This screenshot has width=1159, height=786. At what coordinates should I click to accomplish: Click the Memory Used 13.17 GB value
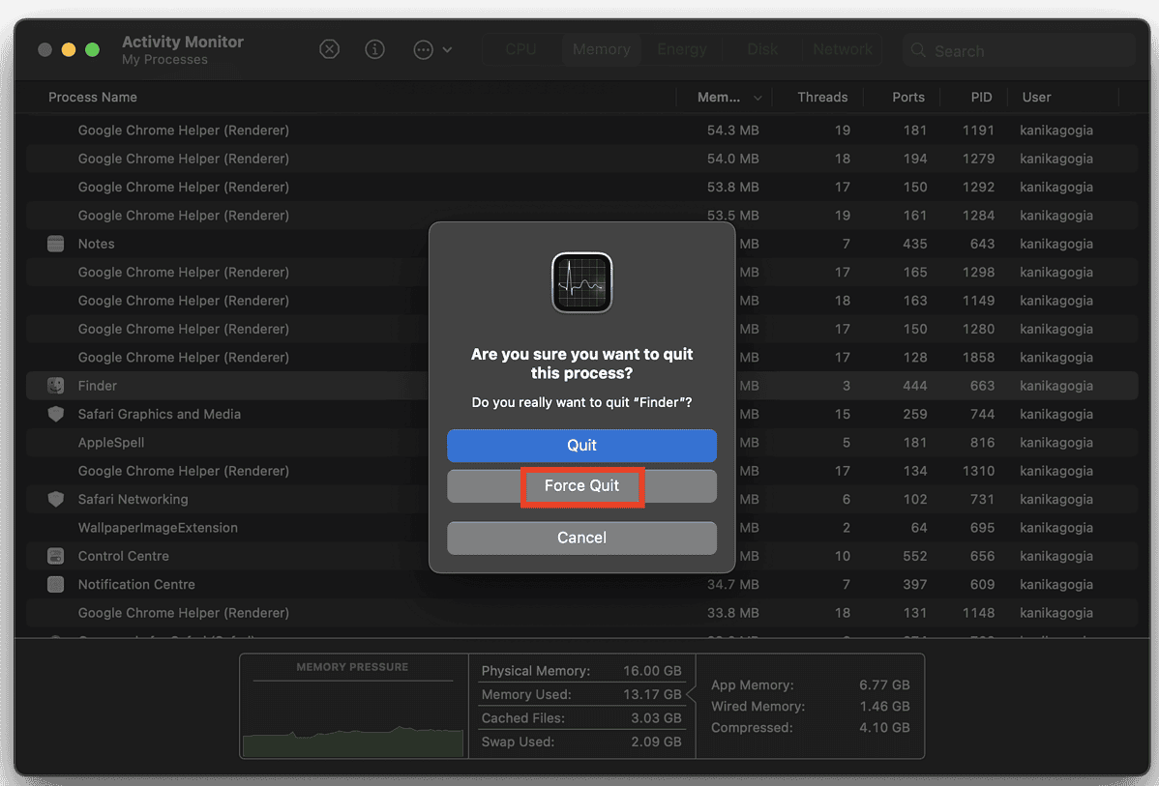tap(652, 694)
